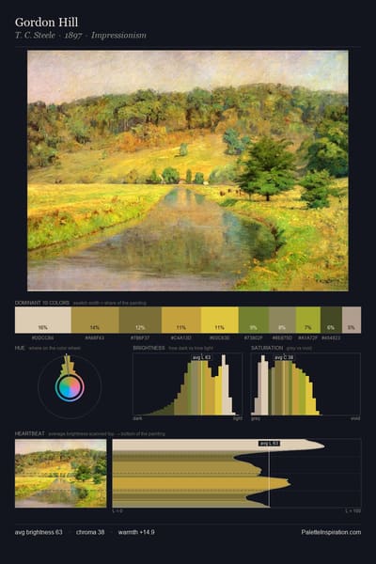376x564 pixels.
Task: Click the 7% lime green swatch
Action: (x=308, y=320)
